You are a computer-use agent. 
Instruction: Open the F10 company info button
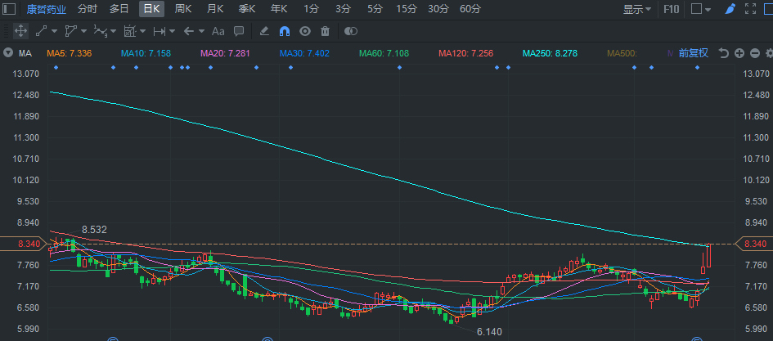[x=671, y=9]
